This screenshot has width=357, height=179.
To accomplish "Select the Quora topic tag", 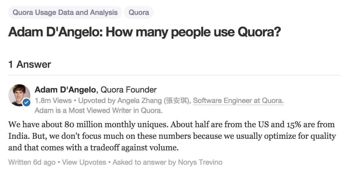I will pyautogui.click(x=139, y=12).
